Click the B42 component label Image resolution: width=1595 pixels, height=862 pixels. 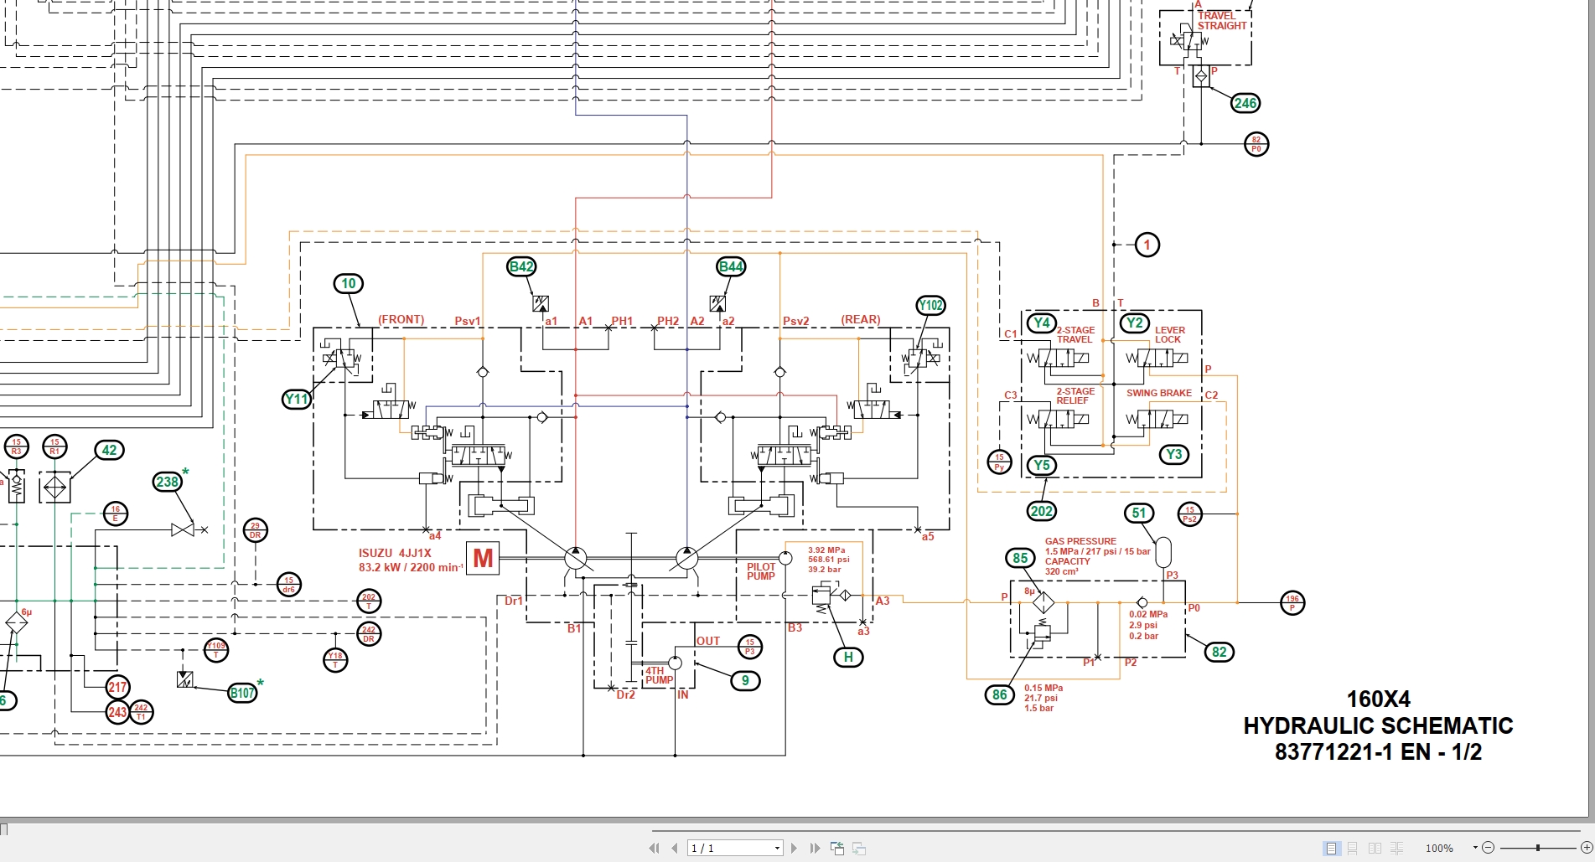tap(520, 266)
